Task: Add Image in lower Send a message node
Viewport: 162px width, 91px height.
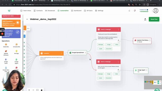Action: click(x=109, y=74)
